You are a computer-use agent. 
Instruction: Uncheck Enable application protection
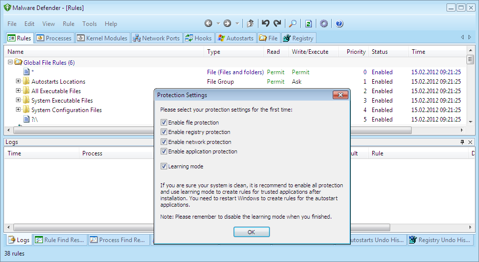click(x=164, y=151)
